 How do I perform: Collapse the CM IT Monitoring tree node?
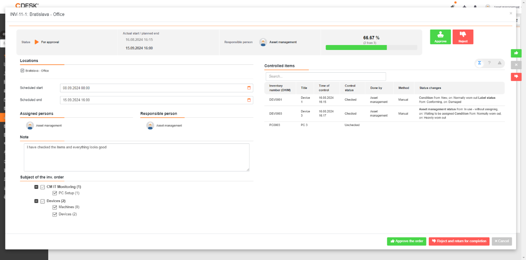(36, 187)
